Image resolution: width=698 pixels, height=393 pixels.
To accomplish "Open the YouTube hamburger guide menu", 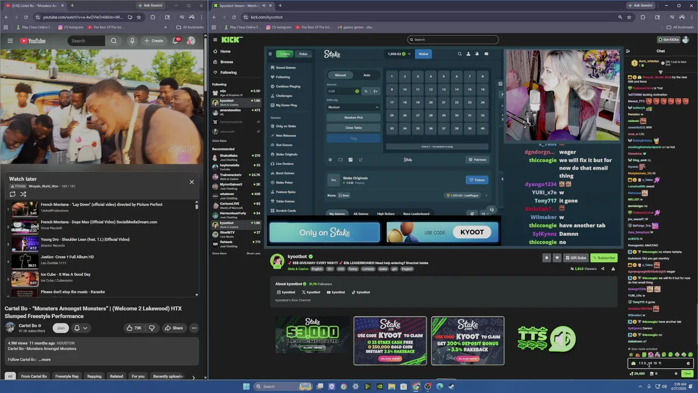I will point(10,41).
